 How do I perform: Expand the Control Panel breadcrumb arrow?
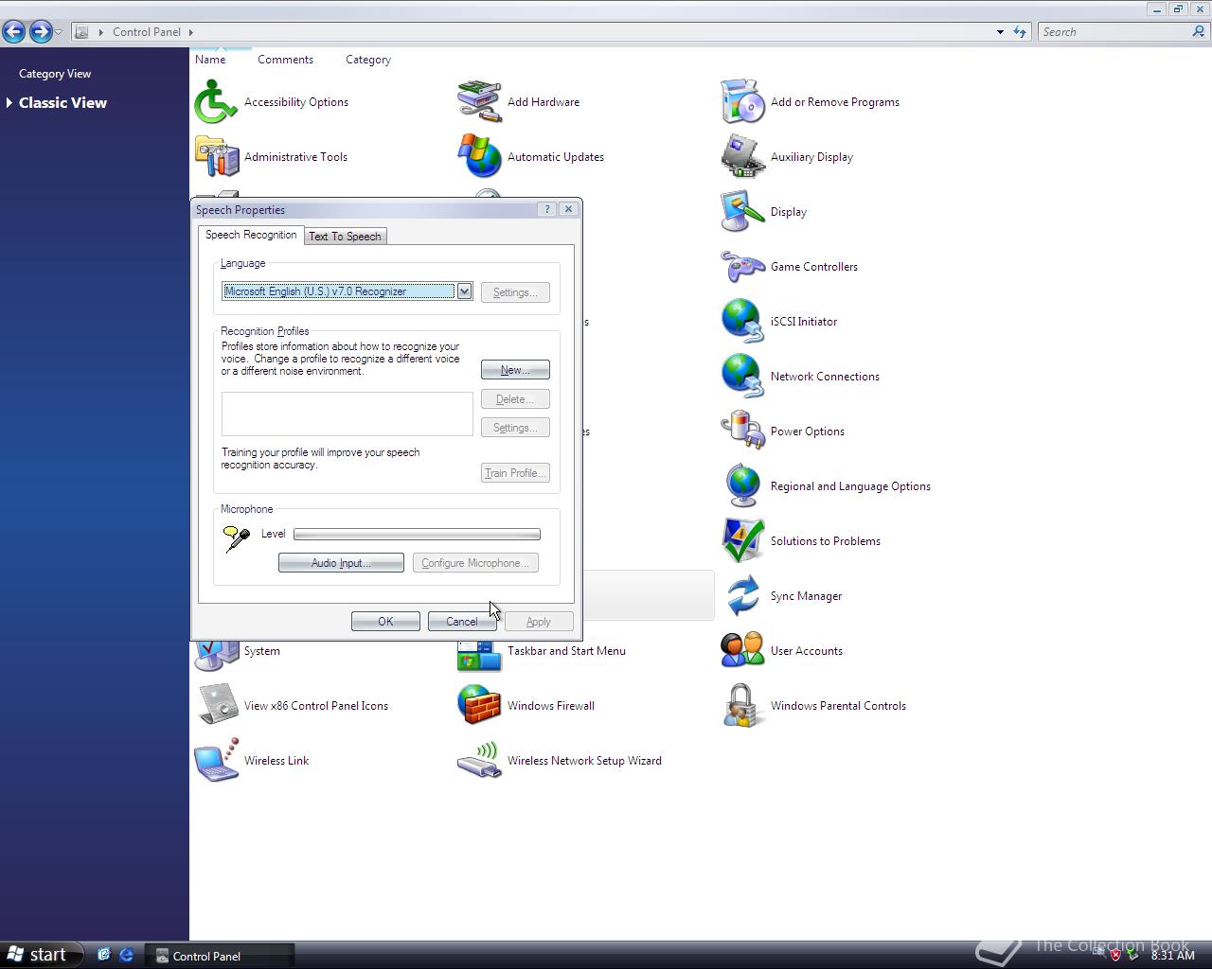coord(190,32)
